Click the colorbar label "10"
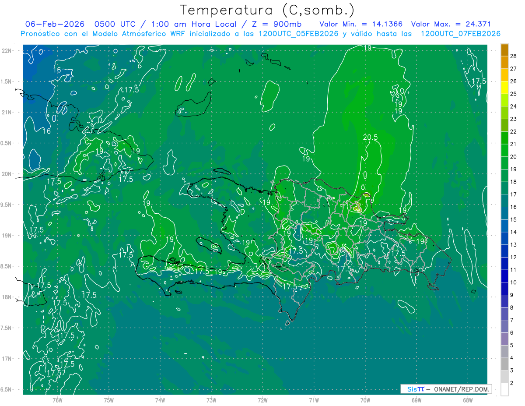Screen dimensions: 525x406 514,282
